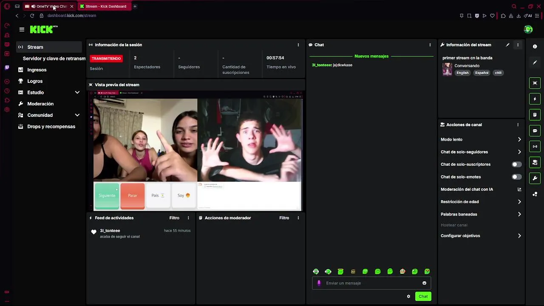
Task: Expand the Estudio sidebar section
Action: click(77, 93)
